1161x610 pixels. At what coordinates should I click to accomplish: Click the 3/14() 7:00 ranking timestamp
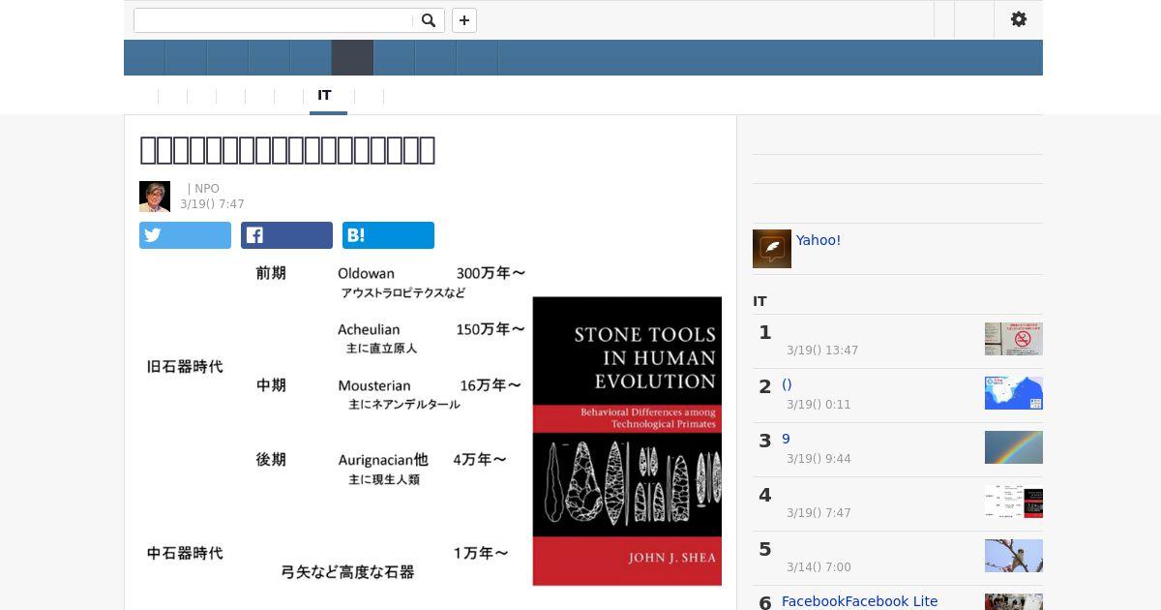[x=819, y=567]
